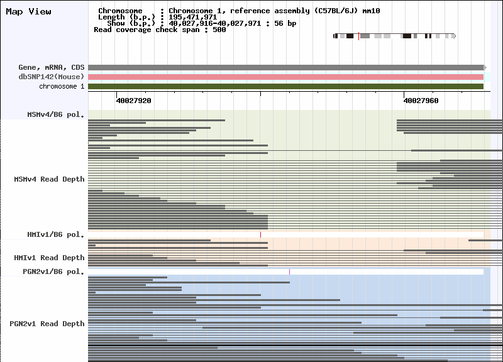Click the reference assembly (C57BL/6J) mm10 text
The width and height of the screenshot is (503, 362).
click(305, 11)
